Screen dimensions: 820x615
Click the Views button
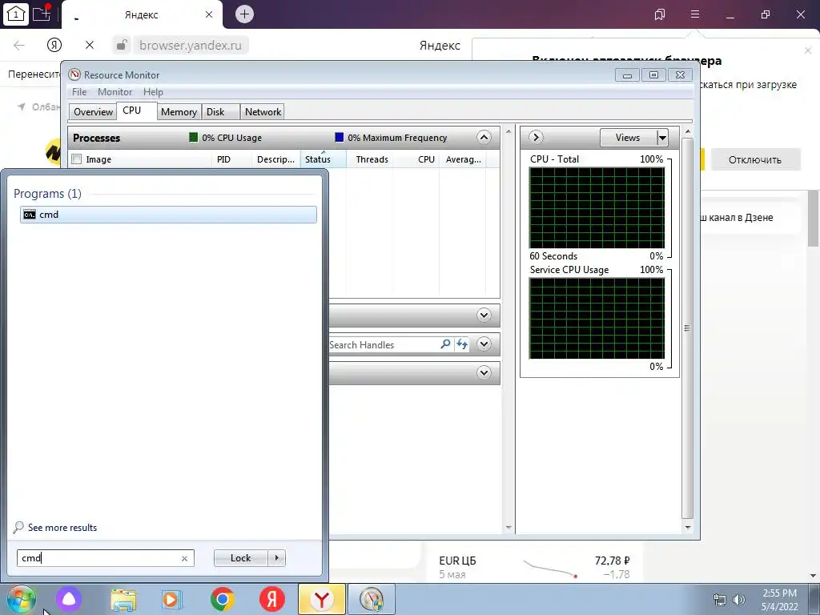click(628, 138)
